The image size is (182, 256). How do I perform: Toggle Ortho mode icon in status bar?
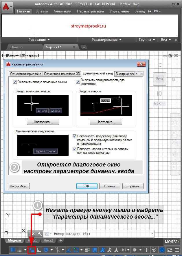[x=39, y=250]
